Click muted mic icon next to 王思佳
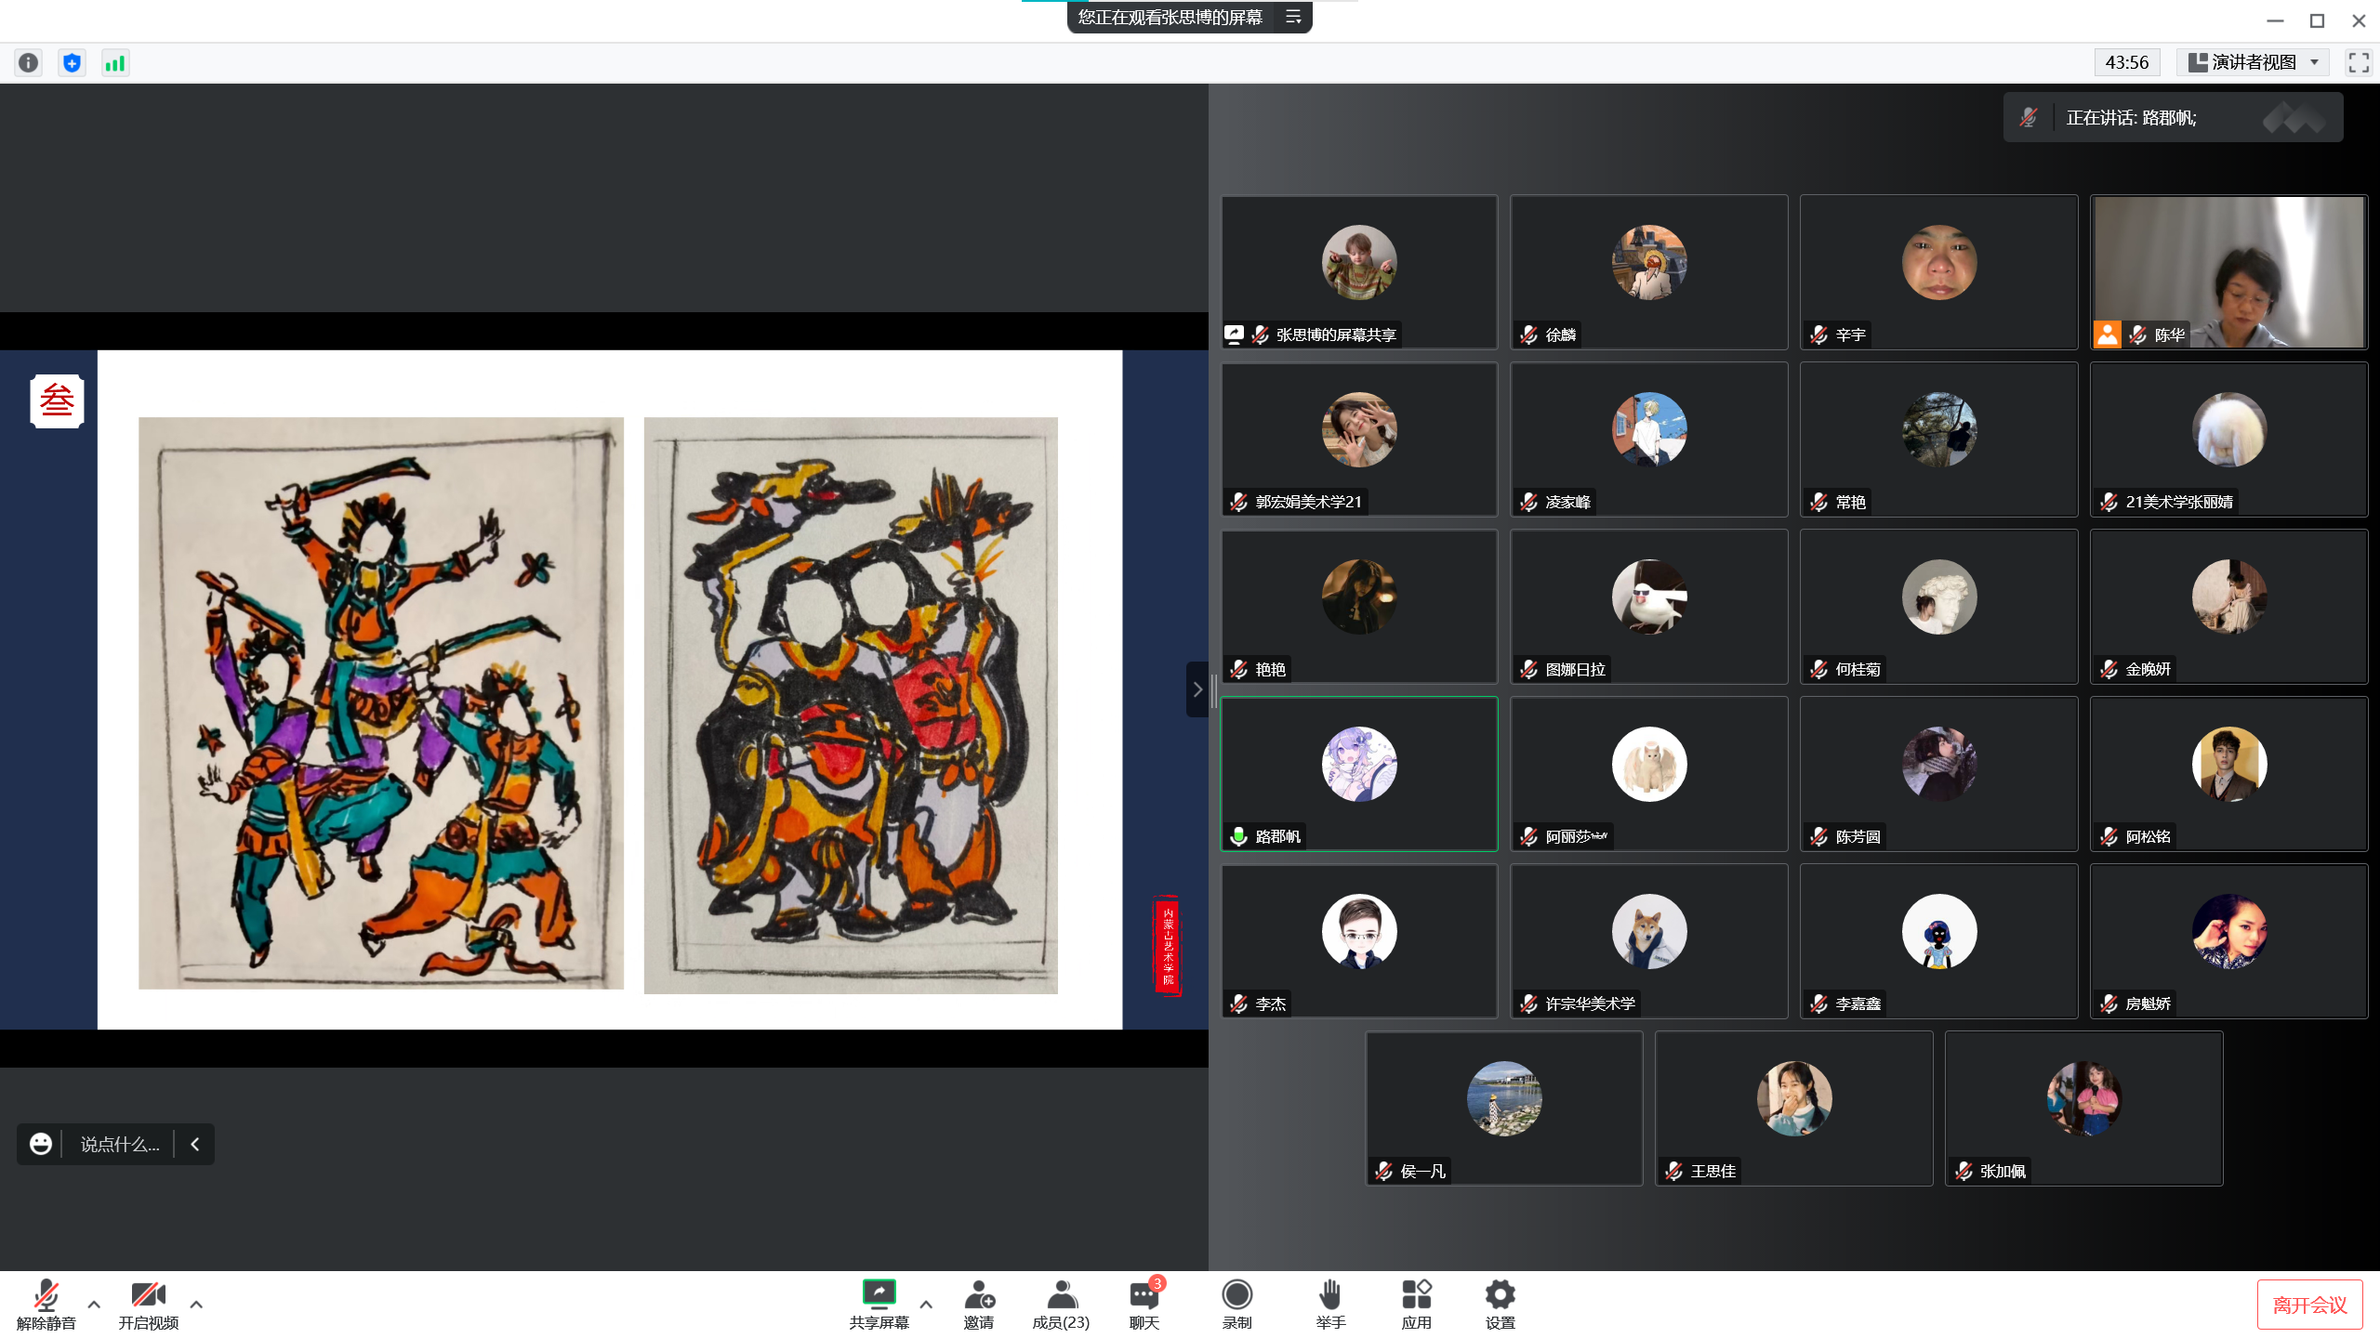 1674,1171
